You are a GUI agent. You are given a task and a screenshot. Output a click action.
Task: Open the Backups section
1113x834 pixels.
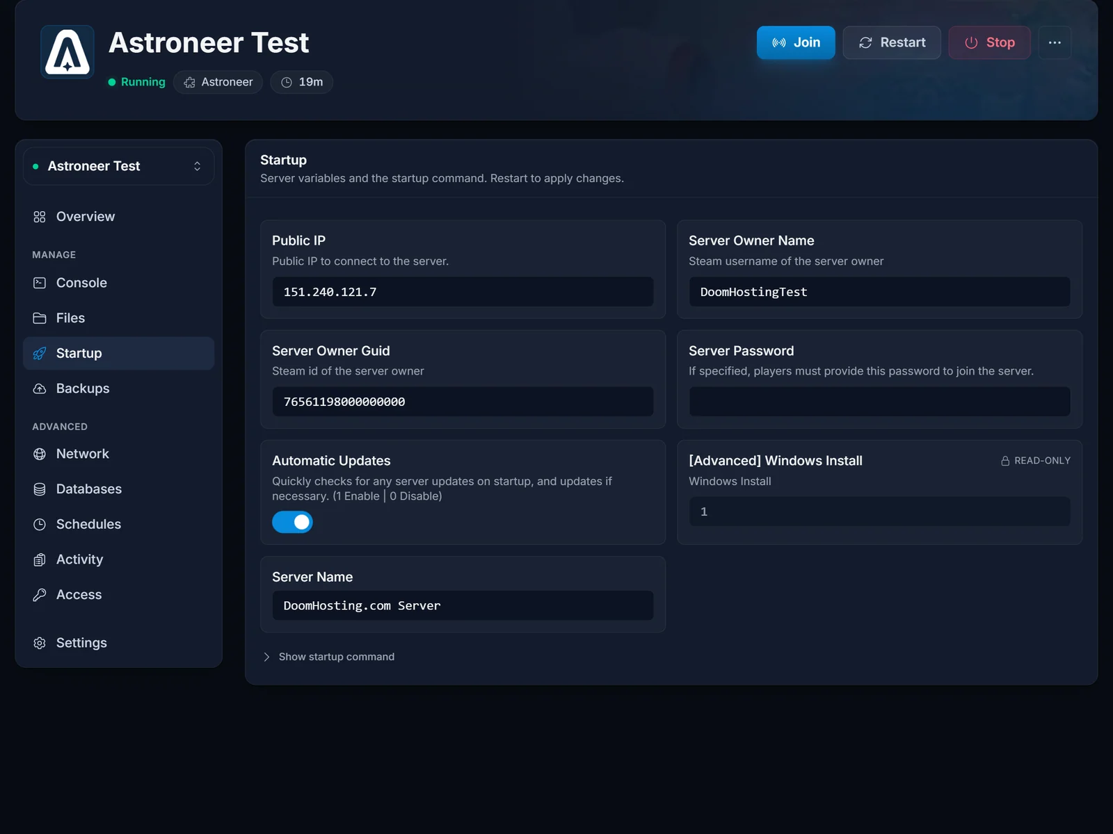(x=118, y=389)
